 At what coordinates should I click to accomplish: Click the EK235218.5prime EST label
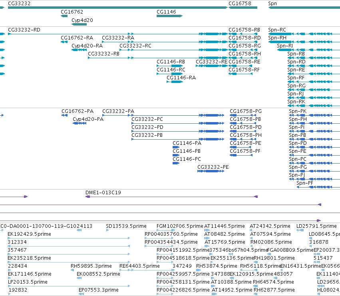coord(29,258)
